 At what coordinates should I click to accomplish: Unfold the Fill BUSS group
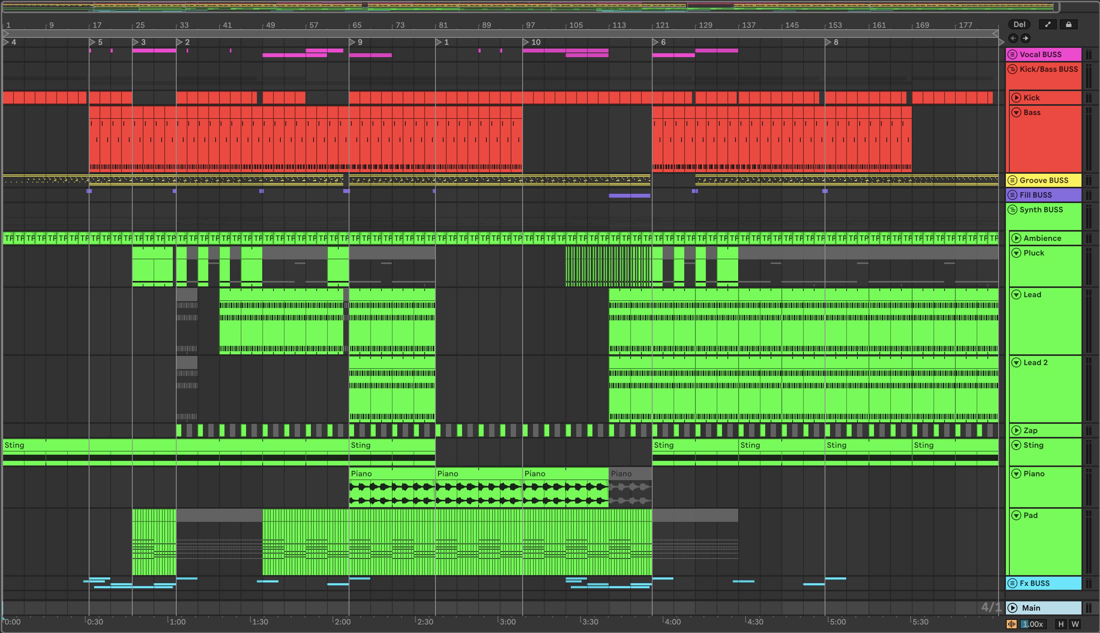point(1012,195)
